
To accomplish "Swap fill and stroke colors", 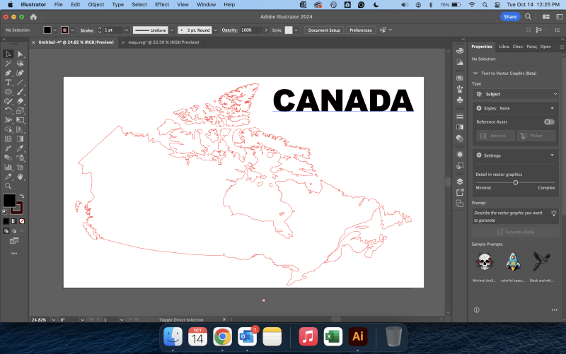I will point(21,196).
